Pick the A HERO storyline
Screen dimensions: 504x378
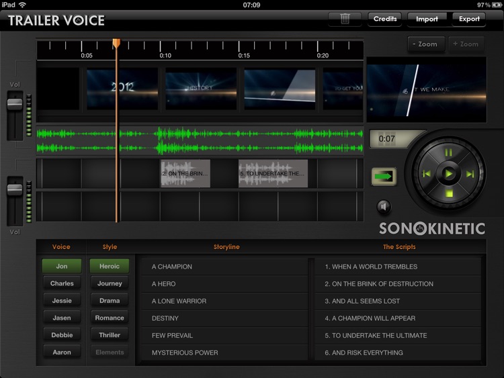(224, 284)
